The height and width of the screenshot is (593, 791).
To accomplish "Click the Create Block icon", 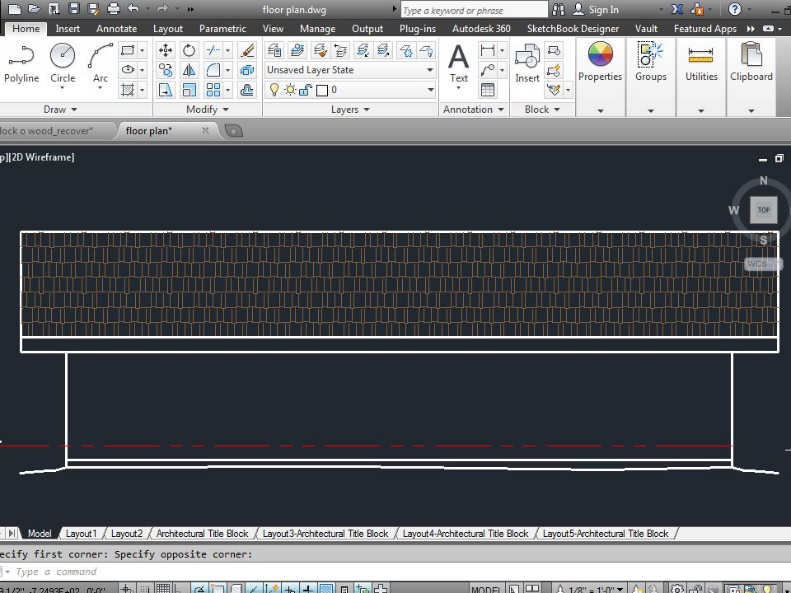I will point(554,50).
